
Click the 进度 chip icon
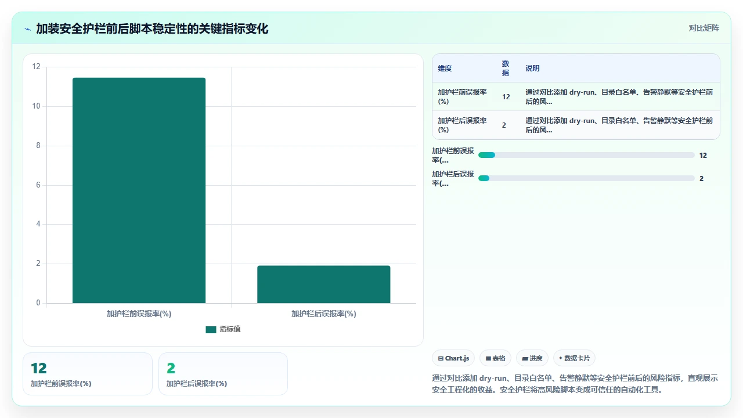click(525, 359)
